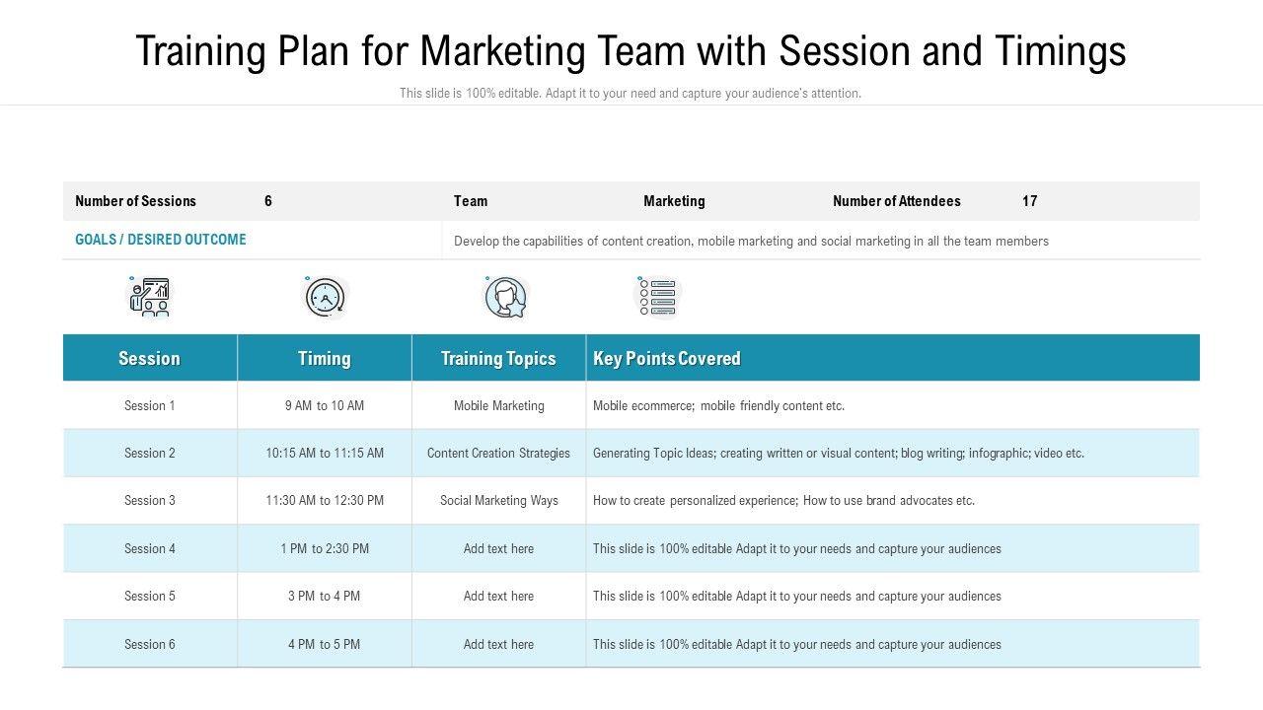The width and height of the screenshot is (1263, 710).
Task: Select the Session column header
Action: 149,358
